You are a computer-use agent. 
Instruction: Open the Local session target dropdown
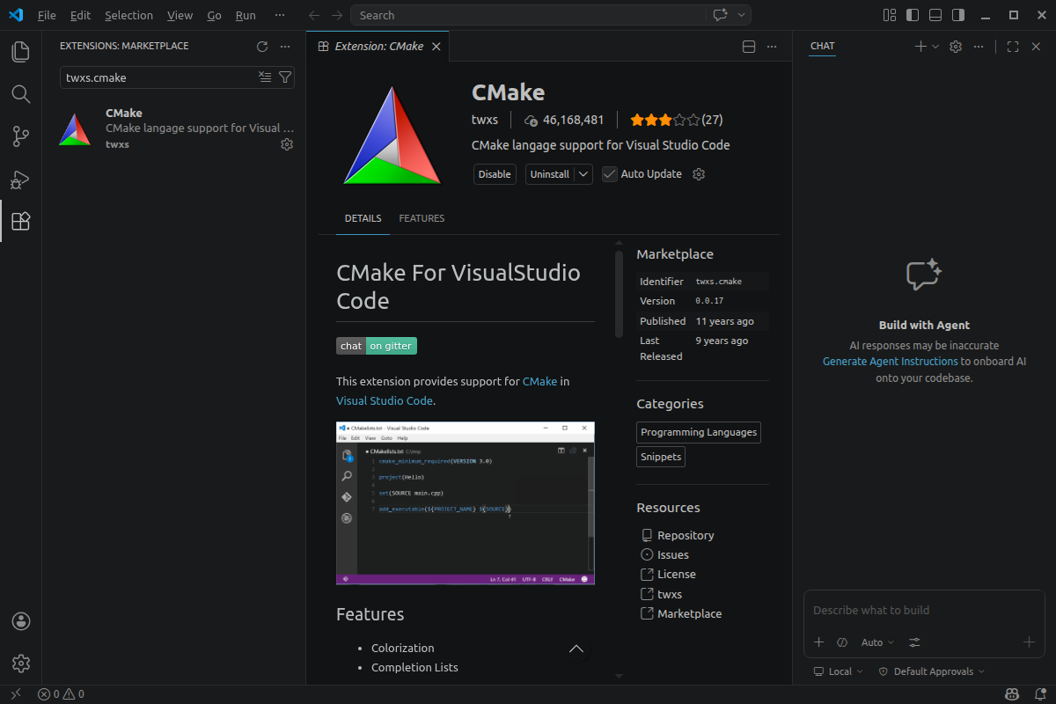[839, 671]
